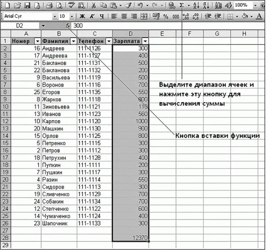266x250 pixels.
Task: Click the Cut scissors icon
Action: tap(94, 5)
